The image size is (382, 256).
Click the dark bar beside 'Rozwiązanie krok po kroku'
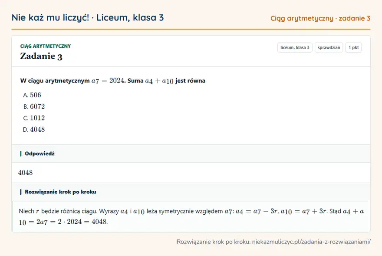coord(21,192)
